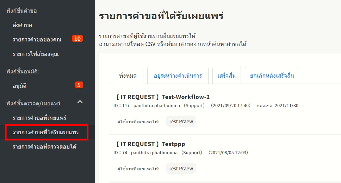The image size is (341, 183).
Task: Click Test Praew chip under Test-Workflow-2
Action: pos(181,122)
